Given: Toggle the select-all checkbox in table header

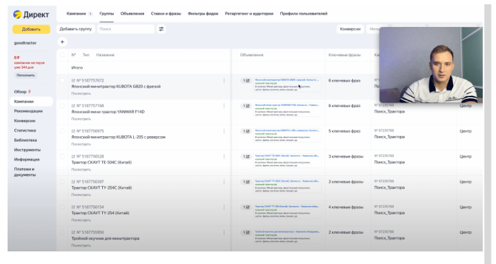Looking at the screenshot, I should coord(62,55).
